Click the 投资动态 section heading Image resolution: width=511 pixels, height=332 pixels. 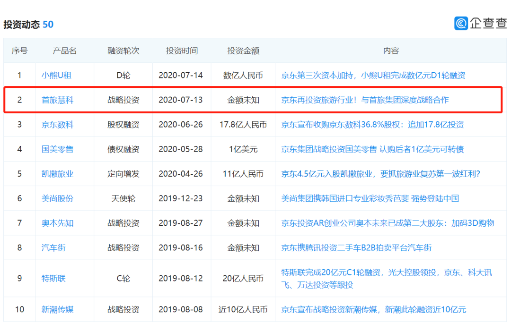click(x=21, y=25)
